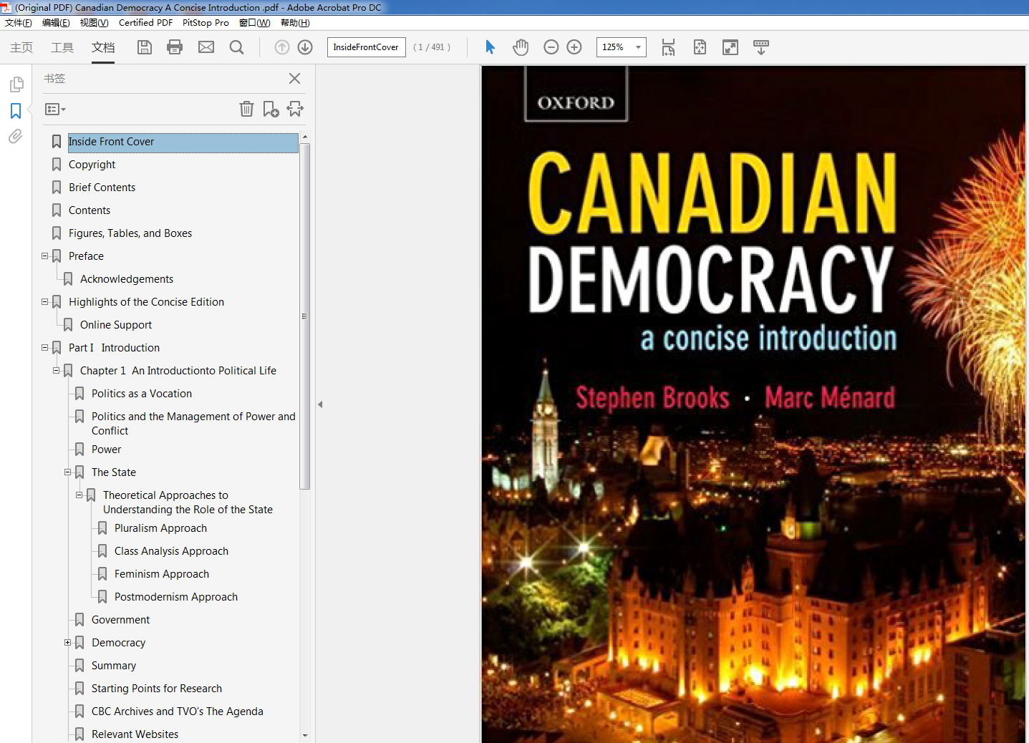Select the Brief Contents bookmark

[x=102, y=188]
